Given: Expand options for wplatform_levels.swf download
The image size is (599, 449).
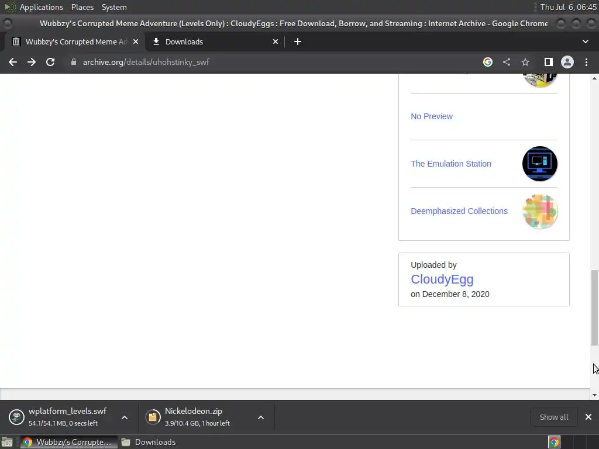Looking at the screenshot, I should [125, 417].
